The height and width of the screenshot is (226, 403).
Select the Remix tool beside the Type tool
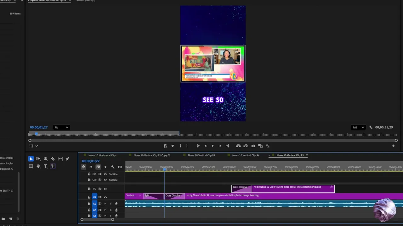pyautogui.click(x=53, y=166)
